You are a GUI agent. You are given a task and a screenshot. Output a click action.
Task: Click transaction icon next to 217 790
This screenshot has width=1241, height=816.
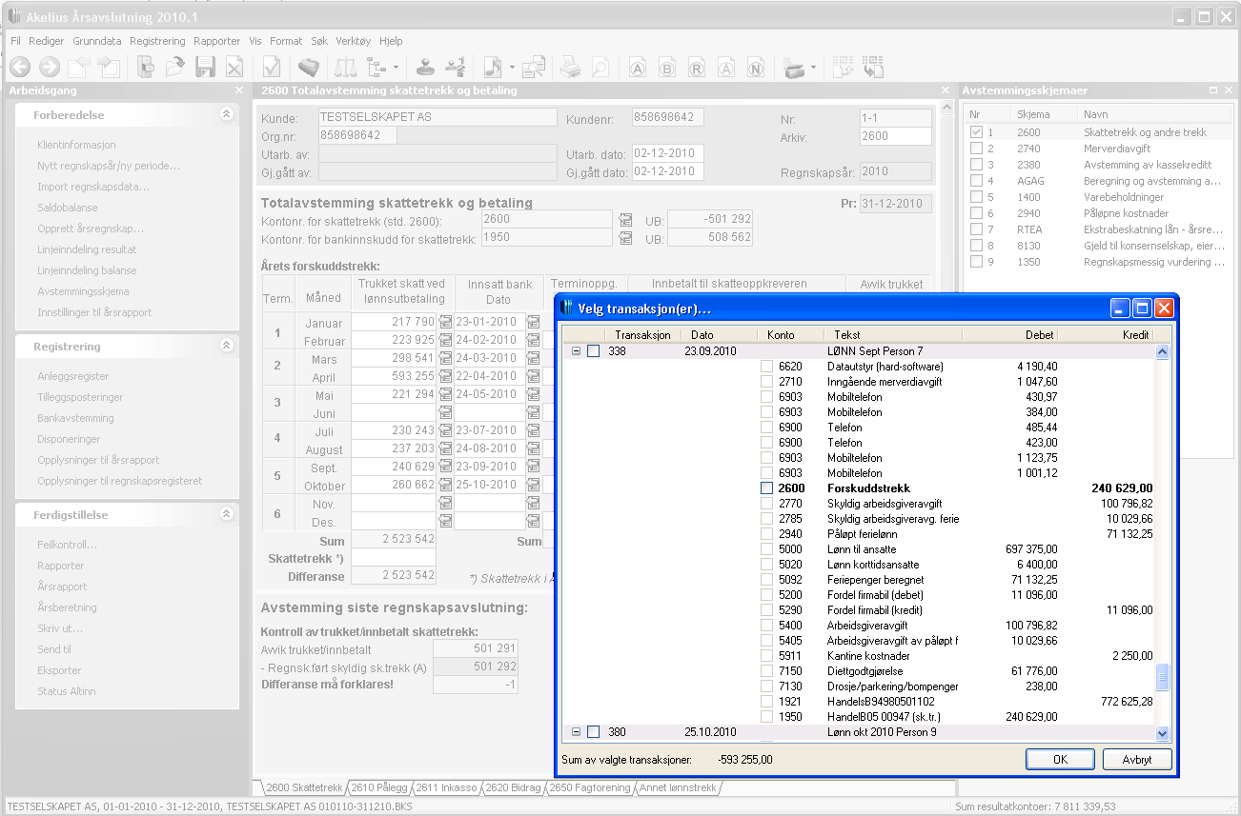(445, 322)
